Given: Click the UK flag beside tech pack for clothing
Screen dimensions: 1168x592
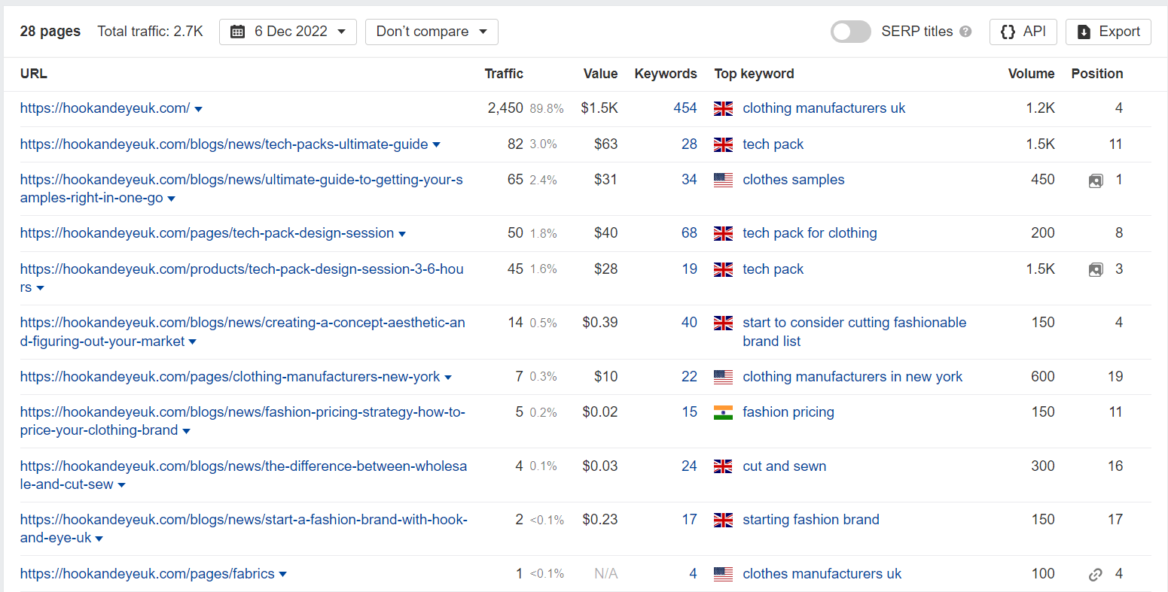Looking at the screenshot, I should tap(723, 233).
